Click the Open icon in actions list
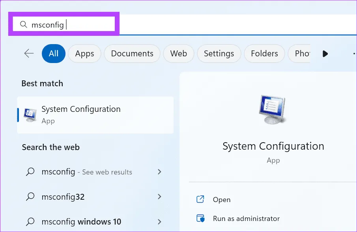This screenshot has width=357, height=232. [200, 199]
